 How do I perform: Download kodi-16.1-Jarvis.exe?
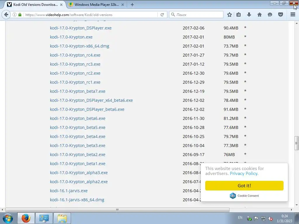pos(69,191)
